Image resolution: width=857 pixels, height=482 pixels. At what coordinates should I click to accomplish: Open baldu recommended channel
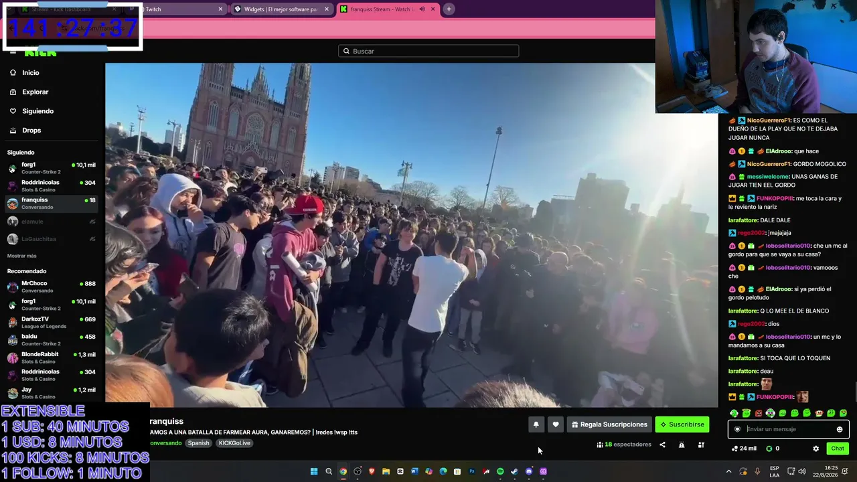click(x=52, y=339)
